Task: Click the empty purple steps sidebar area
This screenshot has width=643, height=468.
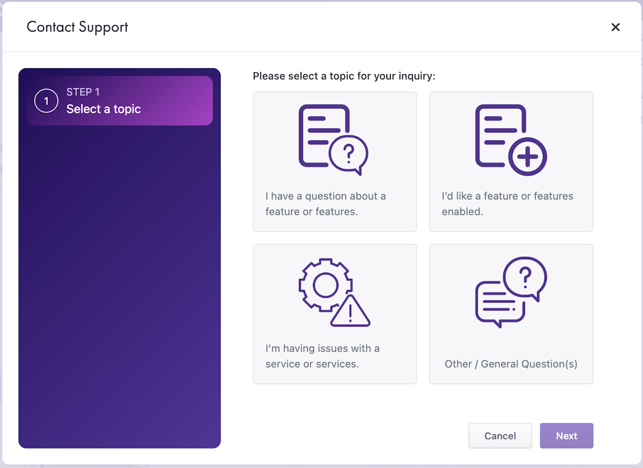Action: [120, 286]
